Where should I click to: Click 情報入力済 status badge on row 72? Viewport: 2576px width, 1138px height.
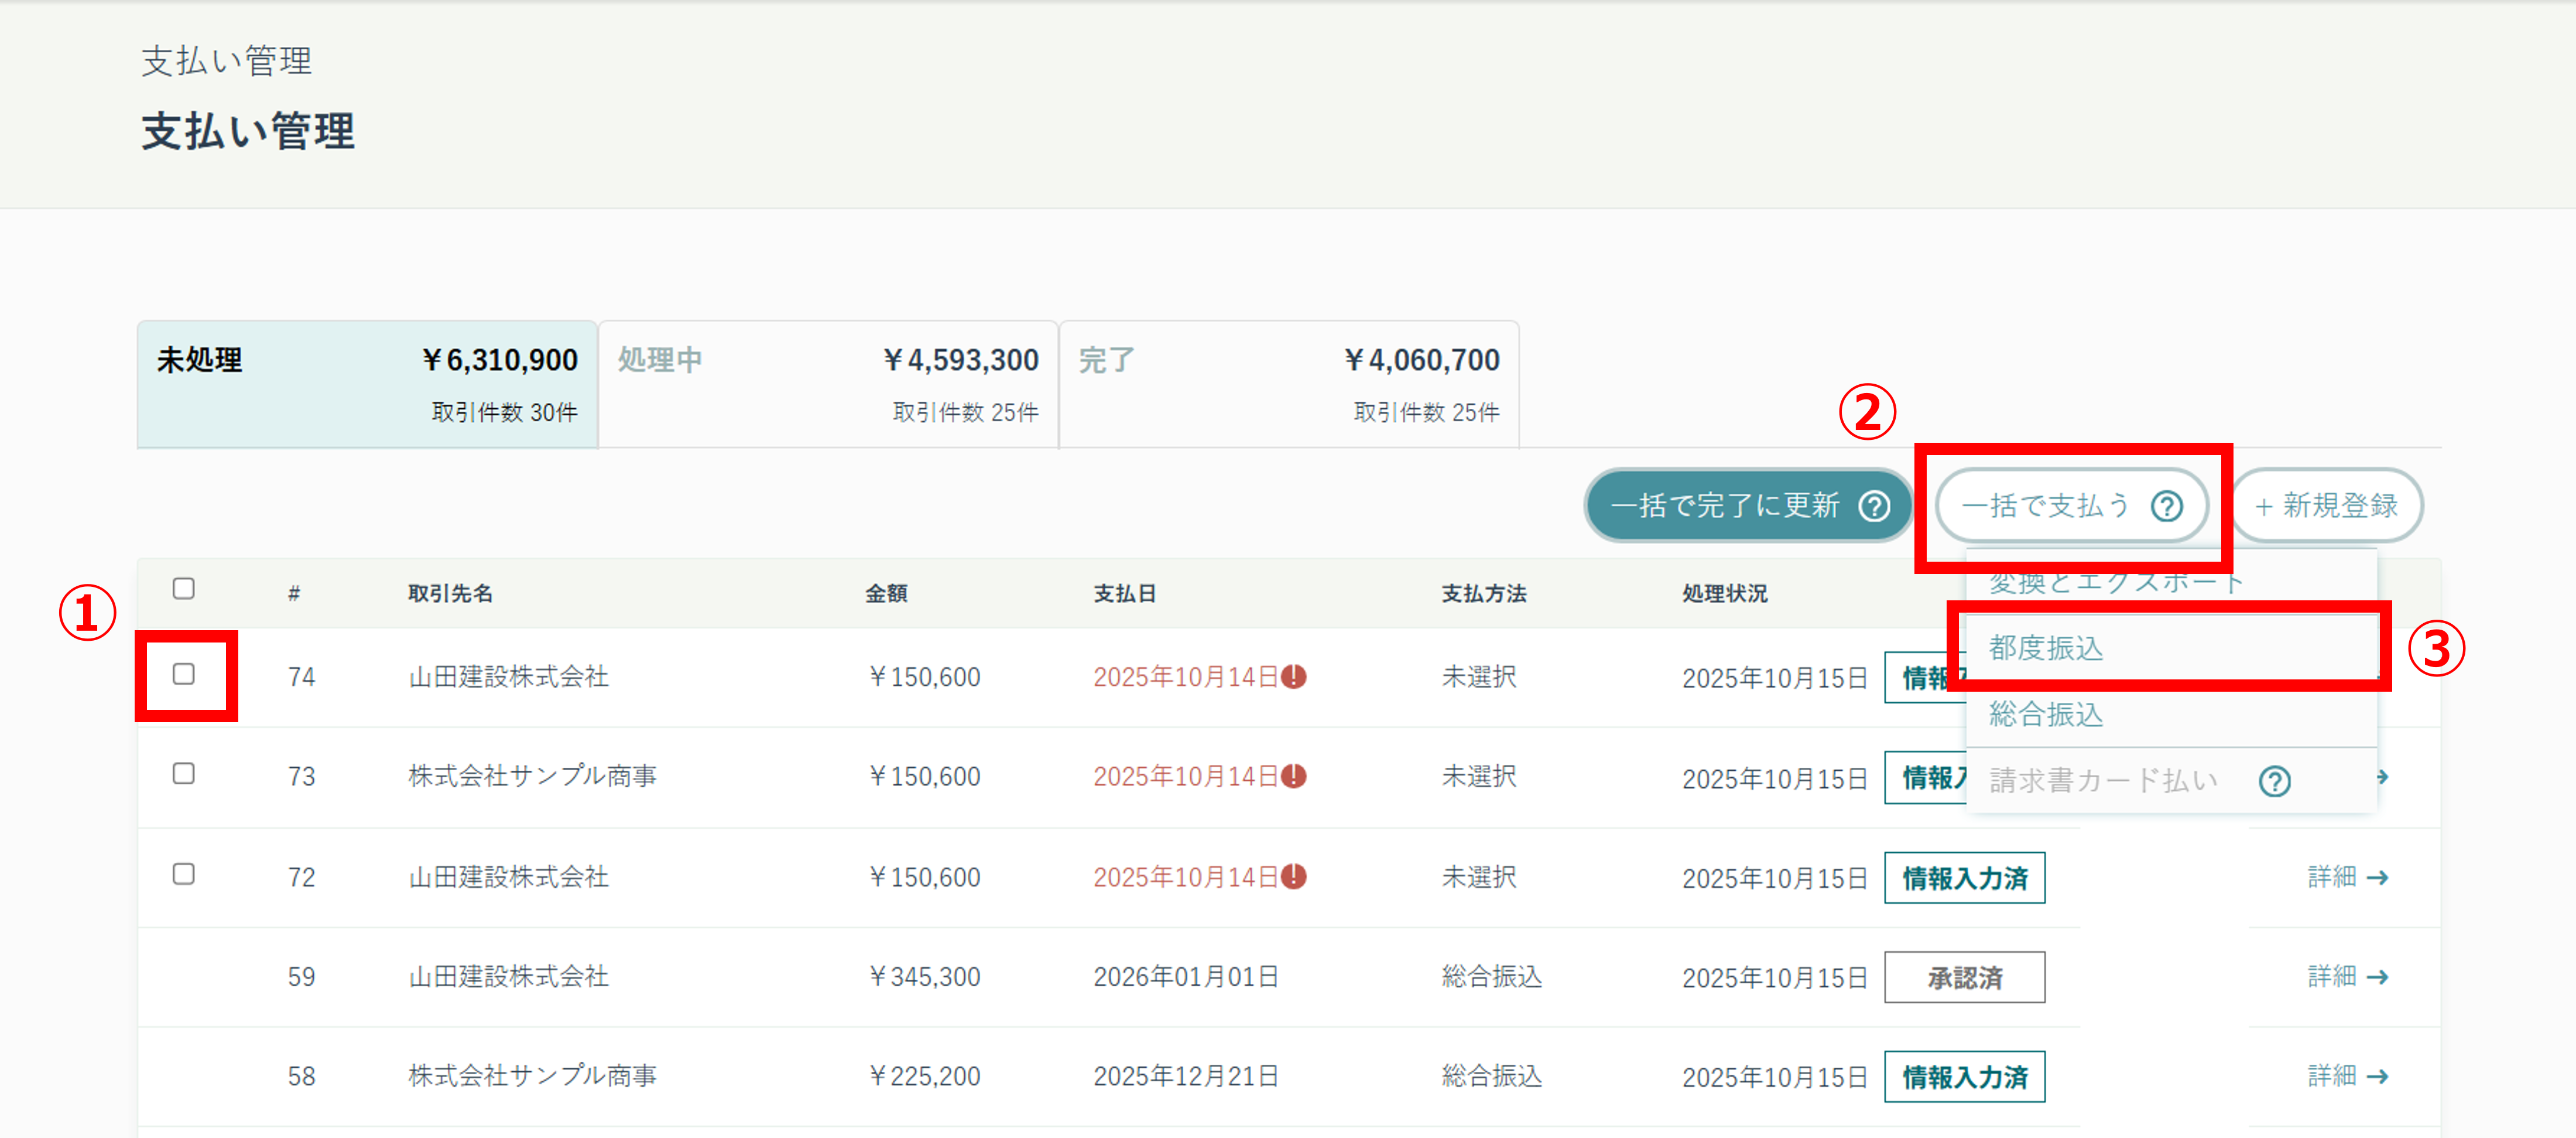click(x=1964, y=878)
